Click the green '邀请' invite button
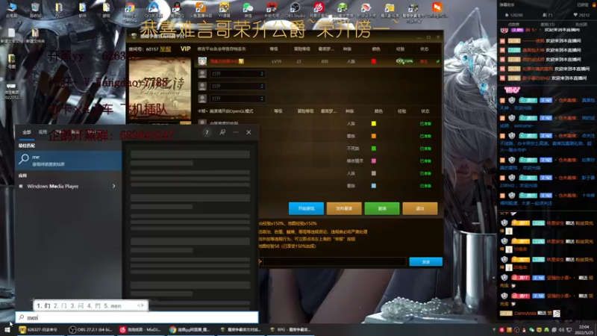597x336 pixels. tap(382, 208)
